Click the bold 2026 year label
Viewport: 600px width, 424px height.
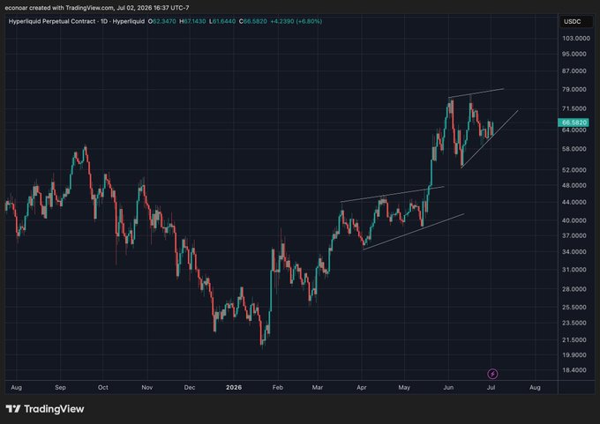click(234, 387)
